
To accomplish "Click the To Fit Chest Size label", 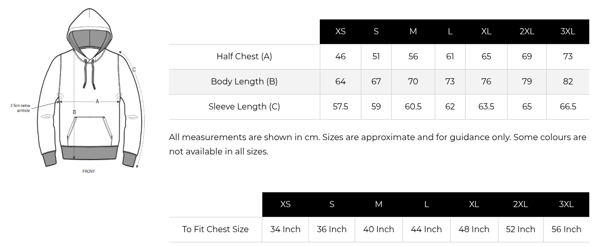I will 216,230.
